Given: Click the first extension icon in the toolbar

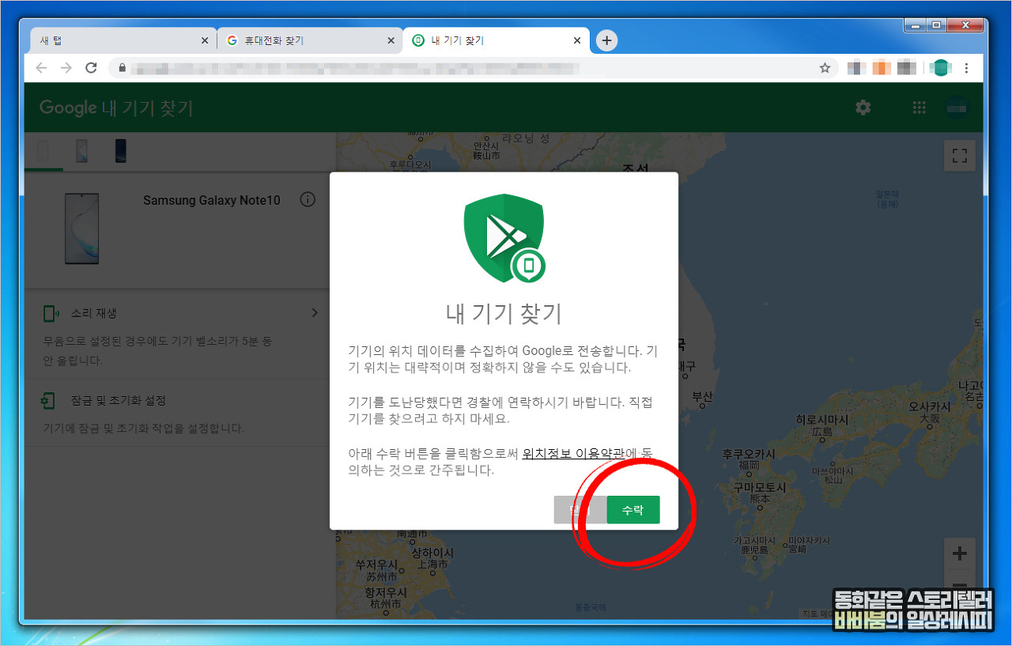Looking at the screenshot, I should point(856,68).
